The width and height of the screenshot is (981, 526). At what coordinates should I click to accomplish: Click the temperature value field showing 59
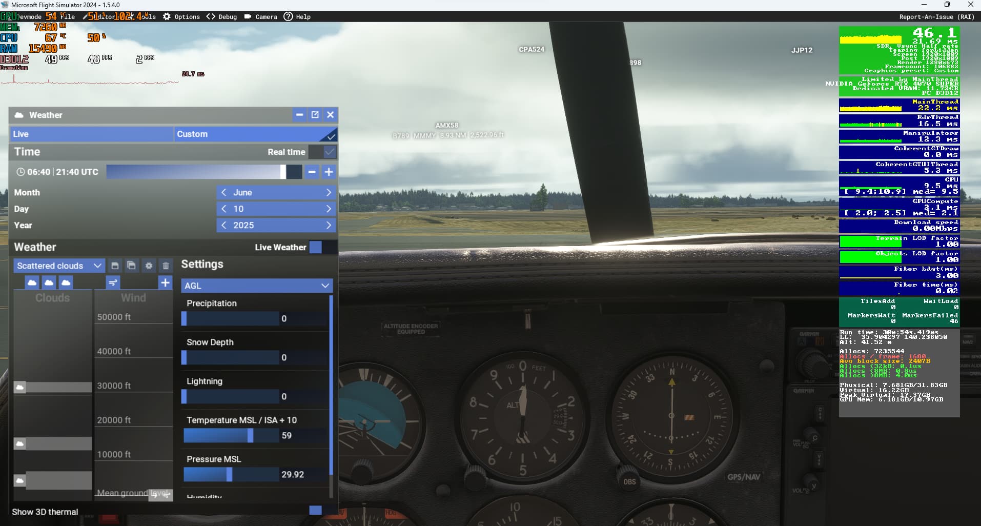coord(303,435)
